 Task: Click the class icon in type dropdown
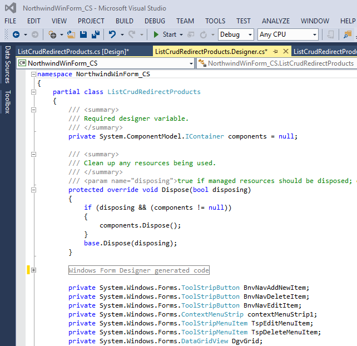pos(202,63)
